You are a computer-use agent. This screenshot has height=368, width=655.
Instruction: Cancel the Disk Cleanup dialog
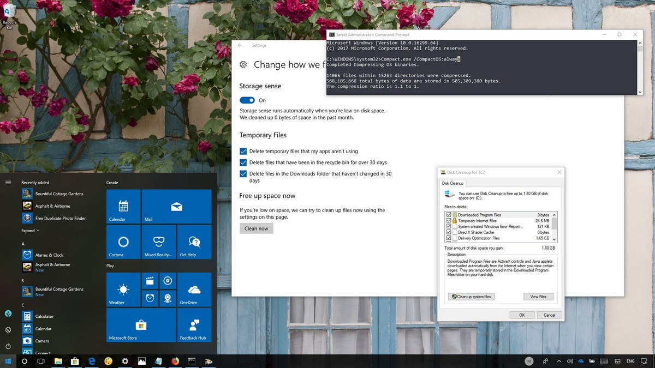click(550, 315)
